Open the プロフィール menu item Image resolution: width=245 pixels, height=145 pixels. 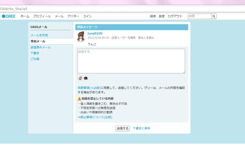pyautogui.click(x=42, y=16)
